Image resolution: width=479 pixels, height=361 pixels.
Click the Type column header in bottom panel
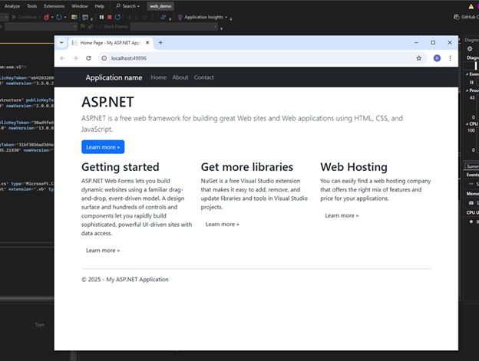(x=39, y=325)
